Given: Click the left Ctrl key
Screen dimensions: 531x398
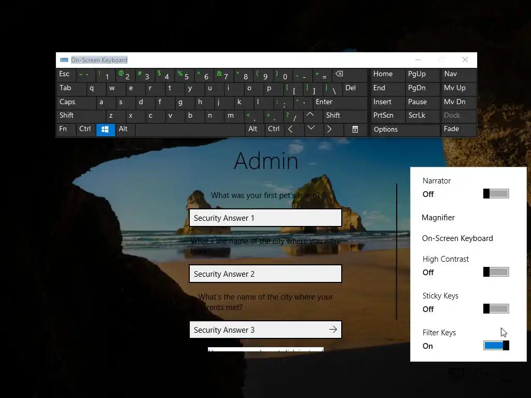Looking at the screenshot, I should tap(86, 130).
